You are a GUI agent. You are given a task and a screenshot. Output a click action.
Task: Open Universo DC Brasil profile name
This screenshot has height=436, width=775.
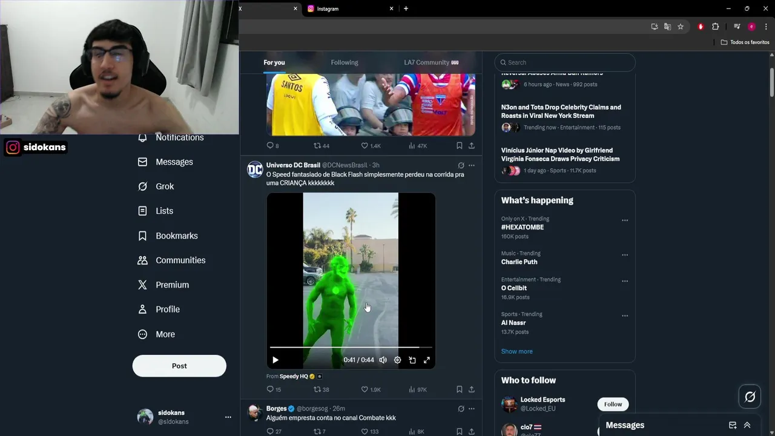tap(293, 165)
